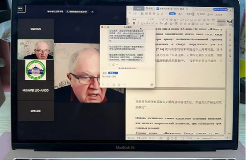This screenshot has height=160, width=246.
Task: Dismiss the subtitle notification with X
Action: [x=92, y=12]
